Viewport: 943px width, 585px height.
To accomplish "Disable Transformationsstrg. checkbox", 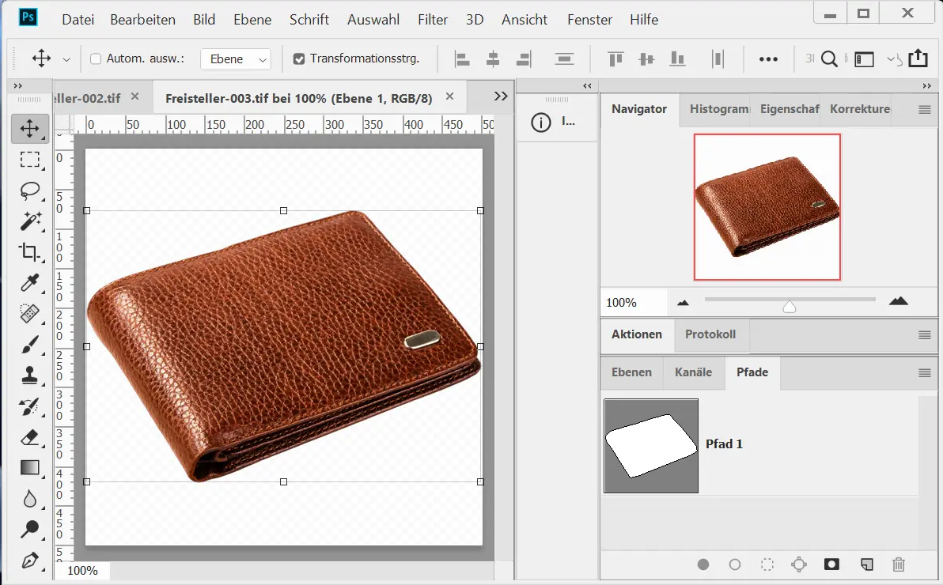I will tap(298, 58).
